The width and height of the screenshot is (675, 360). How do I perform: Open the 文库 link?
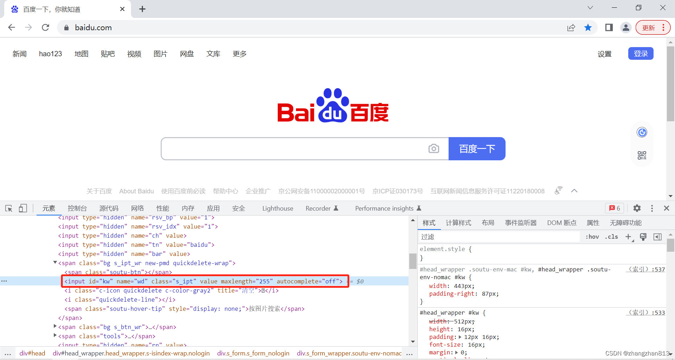pyautogui.click(x=213, y=54)
